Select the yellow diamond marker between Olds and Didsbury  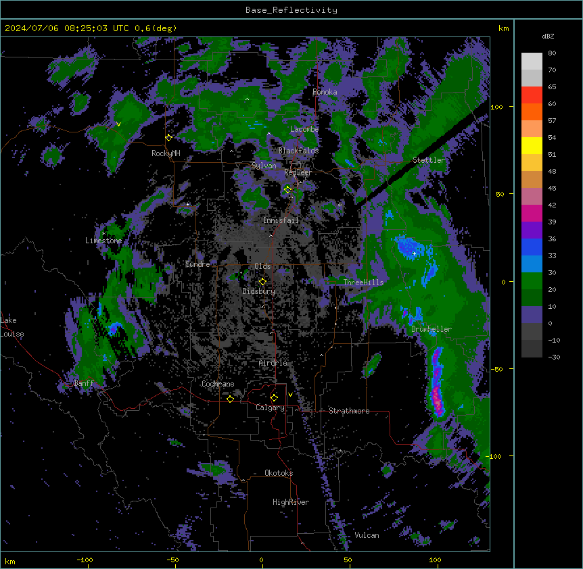(x=262, y=282)
